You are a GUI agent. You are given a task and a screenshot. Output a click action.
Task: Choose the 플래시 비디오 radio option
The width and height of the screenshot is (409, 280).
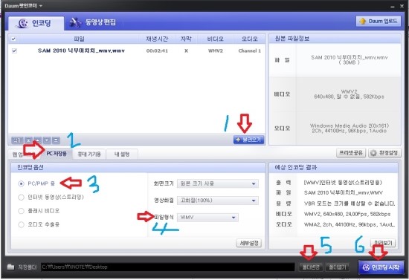pyautogui.click(x=21, y=211)
